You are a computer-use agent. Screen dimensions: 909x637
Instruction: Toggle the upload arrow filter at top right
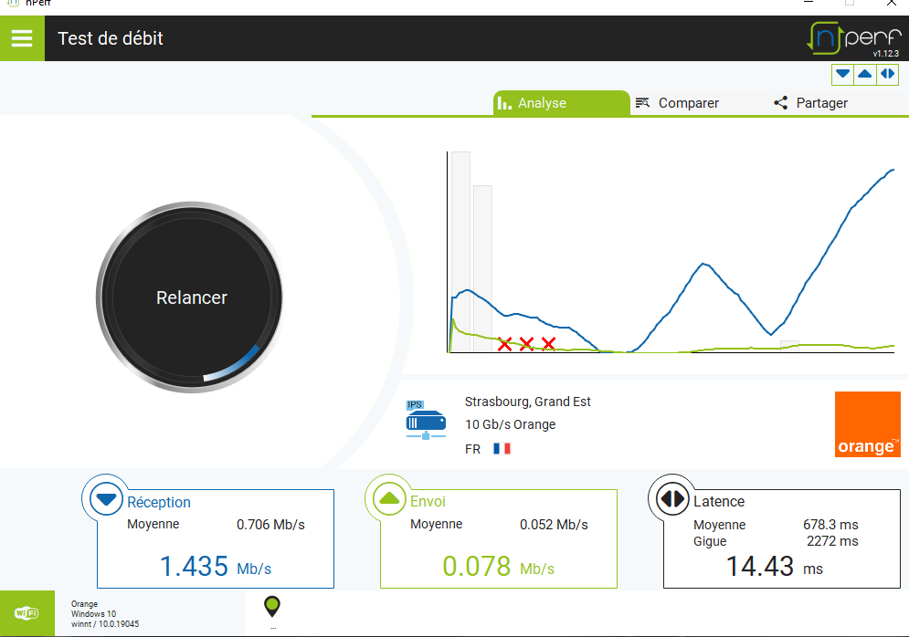click(x=864, y=74)
